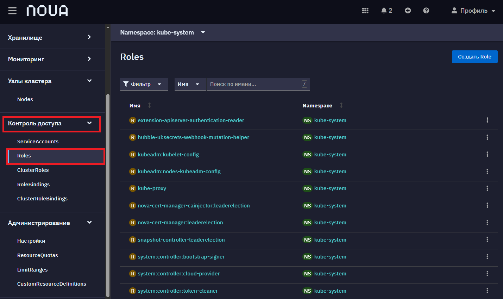Open kebab menu for system:controller:token-cleaner
Viewport: 503px width, 299px height.
[487, 291]
